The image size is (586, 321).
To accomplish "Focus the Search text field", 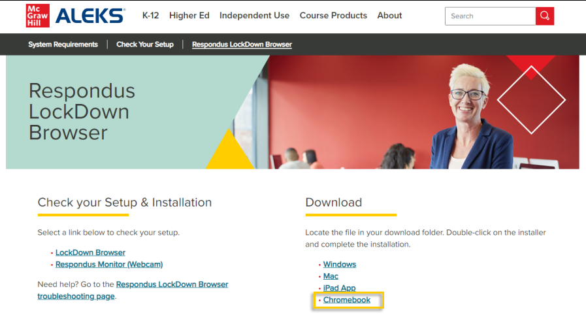I will pyautogui.click(x=490, y=16).
